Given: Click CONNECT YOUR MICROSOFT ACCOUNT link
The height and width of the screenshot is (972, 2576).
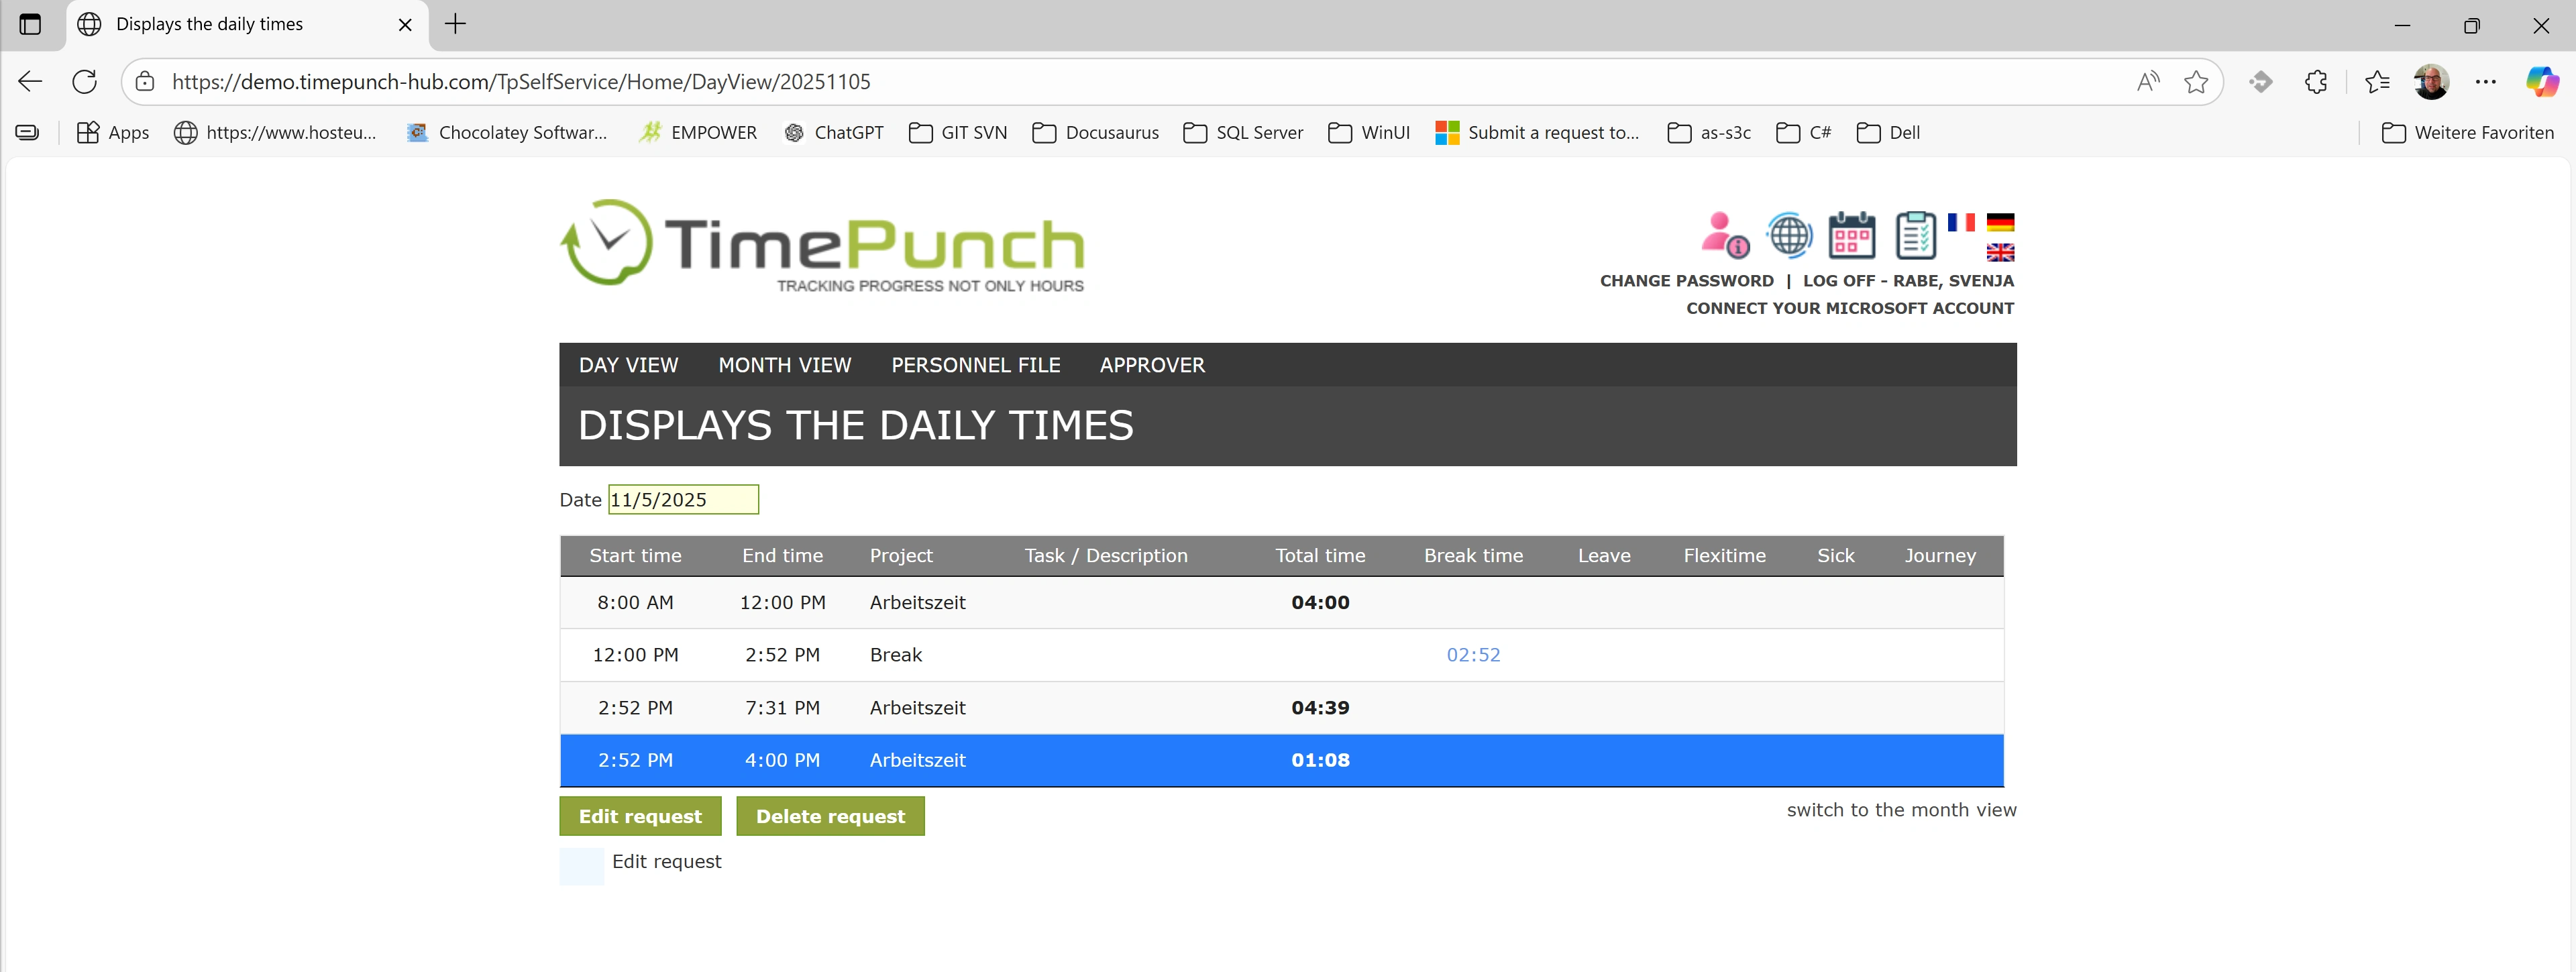Looking at the screenshot, I should (x=1850, y=308).
